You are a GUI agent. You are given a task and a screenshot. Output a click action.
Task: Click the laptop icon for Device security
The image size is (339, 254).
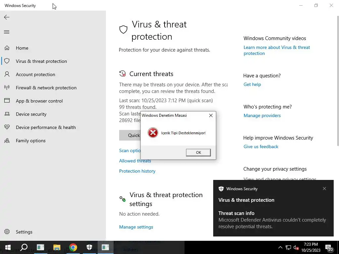pyautogui.click(x=7, y=114)
